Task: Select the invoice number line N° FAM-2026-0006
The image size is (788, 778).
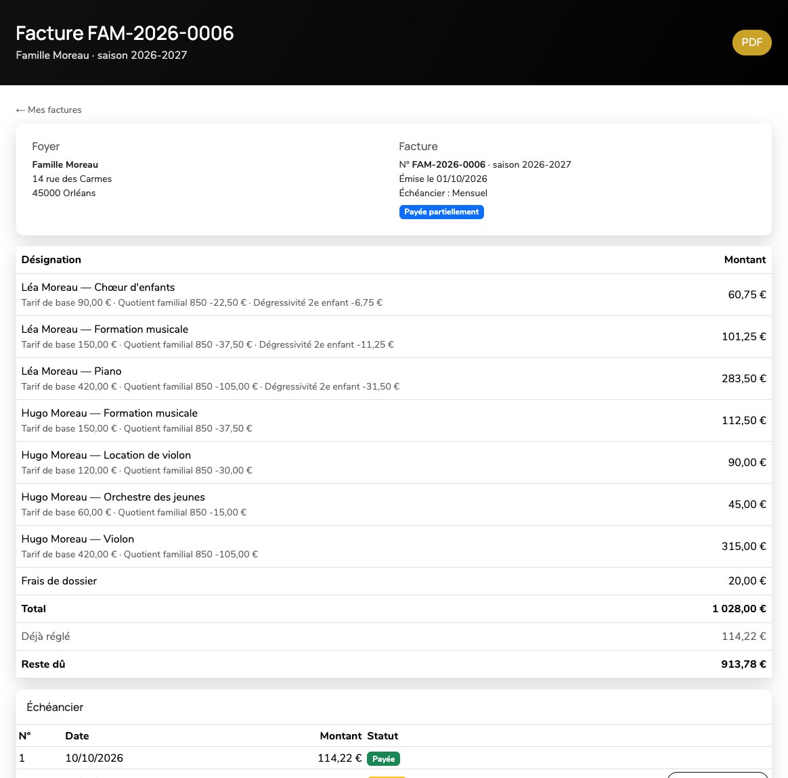Action: click(442, 165)
